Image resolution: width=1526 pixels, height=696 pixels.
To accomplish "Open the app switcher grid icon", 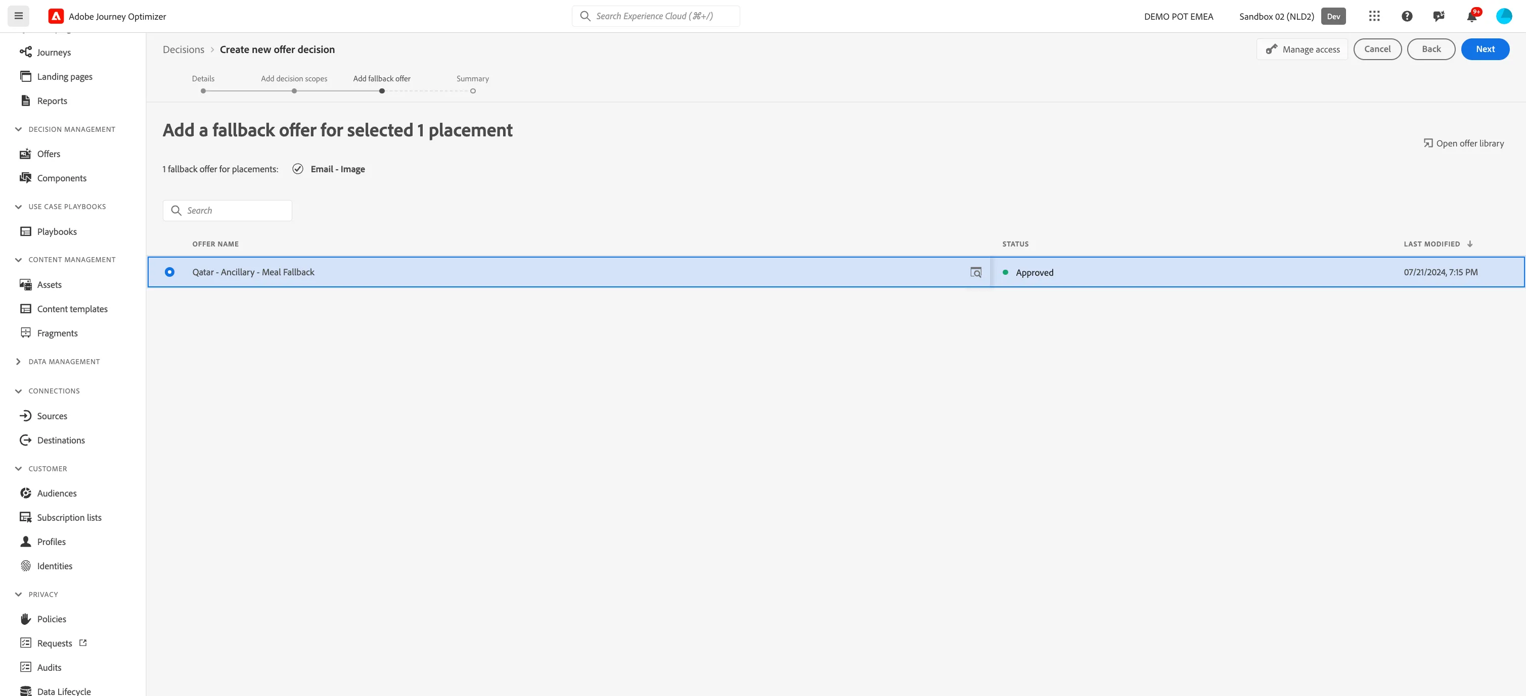I will [1374, 16].
